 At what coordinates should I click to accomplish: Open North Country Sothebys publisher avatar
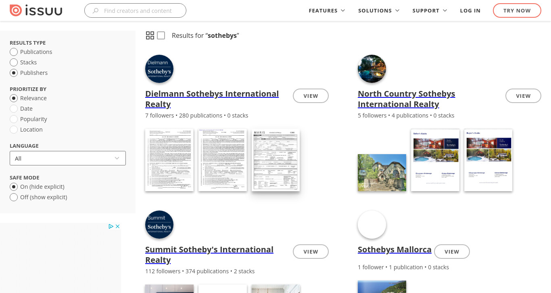(x=372, y=69)
